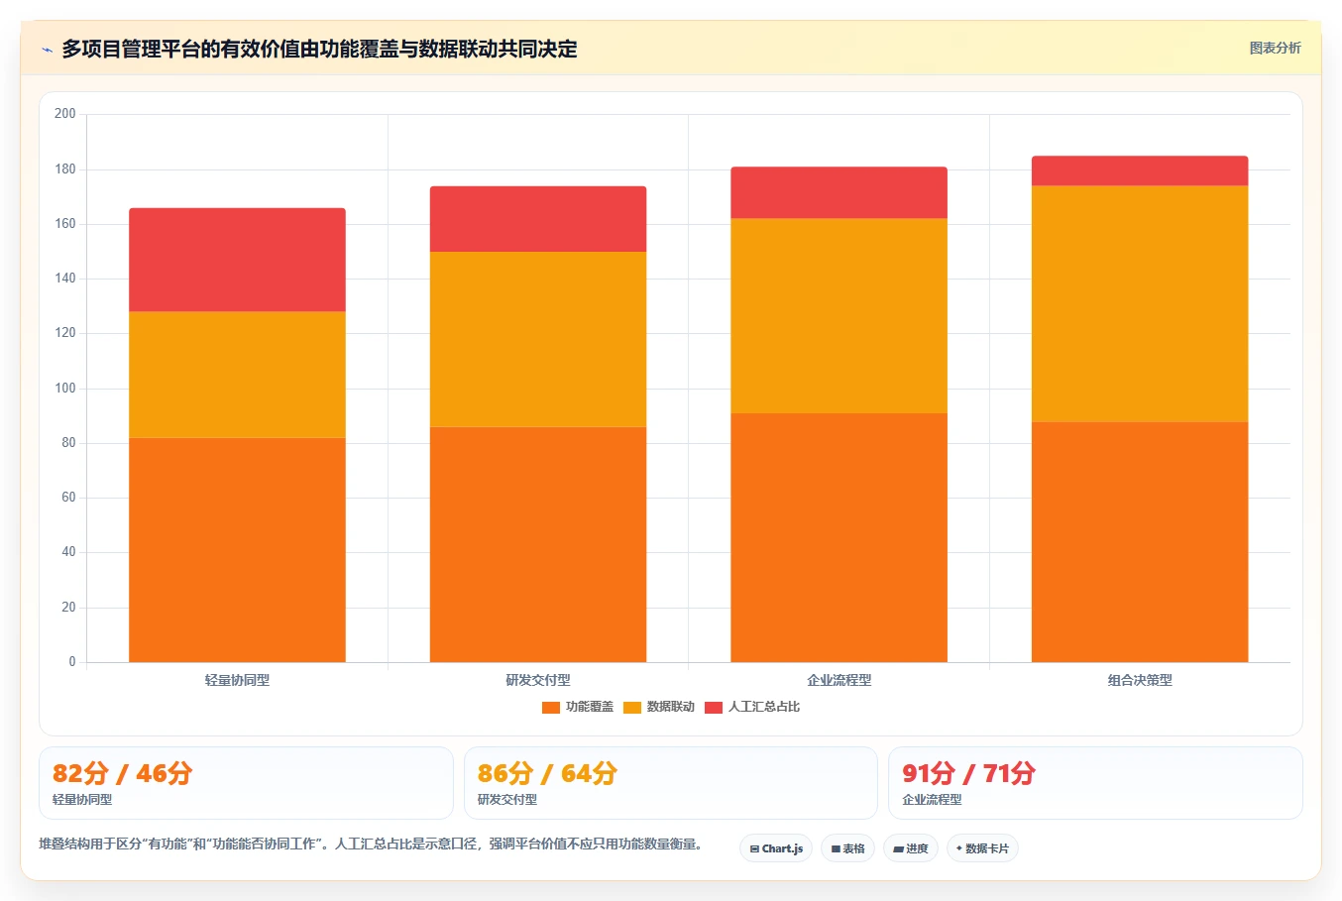1342x901 pixels.
Task: Click the orange segment of 轻量协同型 bar
Action: pyautogui.click(x=237, y=550)
